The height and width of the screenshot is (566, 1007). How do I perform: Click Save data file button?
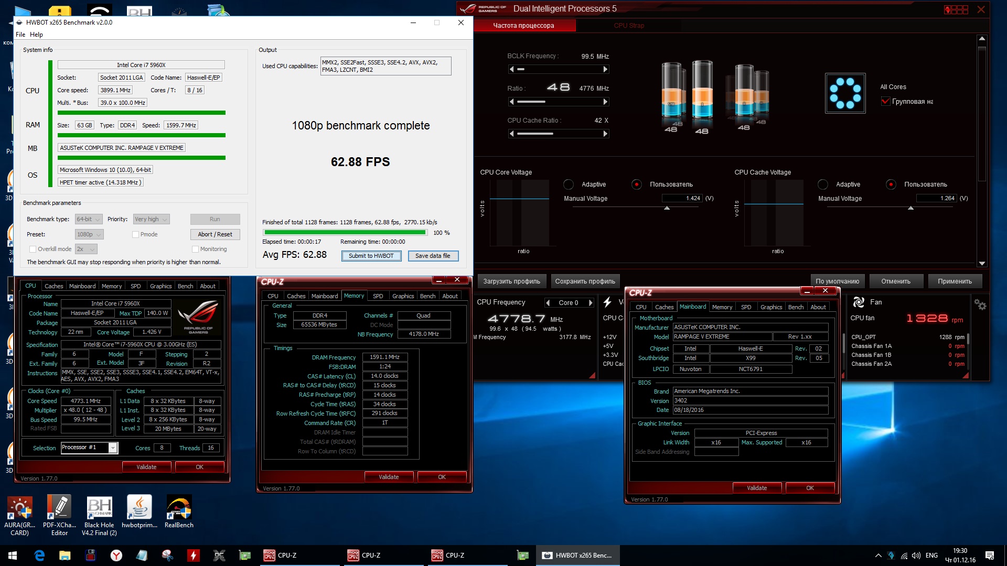(x=433, y=256)
